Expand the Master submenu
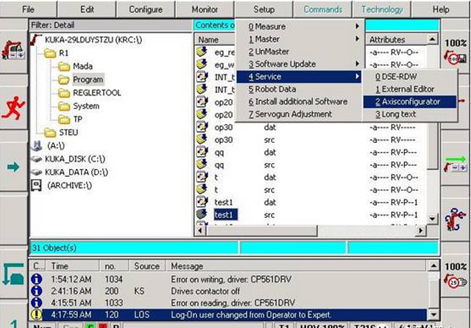The width and height of the screenshot is (471, 328). (300, 39)
